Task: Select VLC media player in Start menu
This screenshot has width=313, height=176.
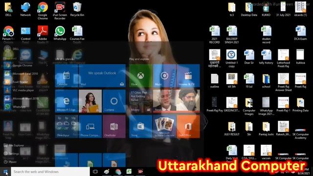Action: point(26,90)
